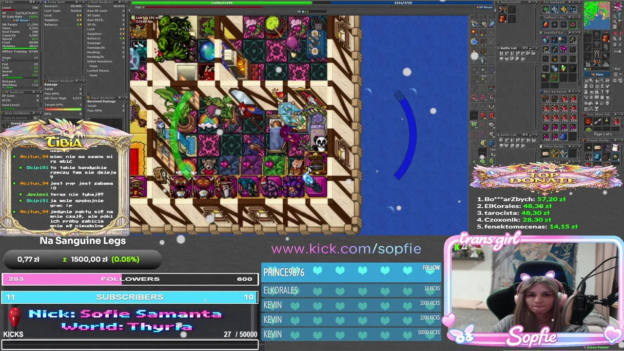The height and width of the screenshot is (351, 624).
Task: Click the question mark widget icon
Action: pyautogui.click(x=602, y=92)
